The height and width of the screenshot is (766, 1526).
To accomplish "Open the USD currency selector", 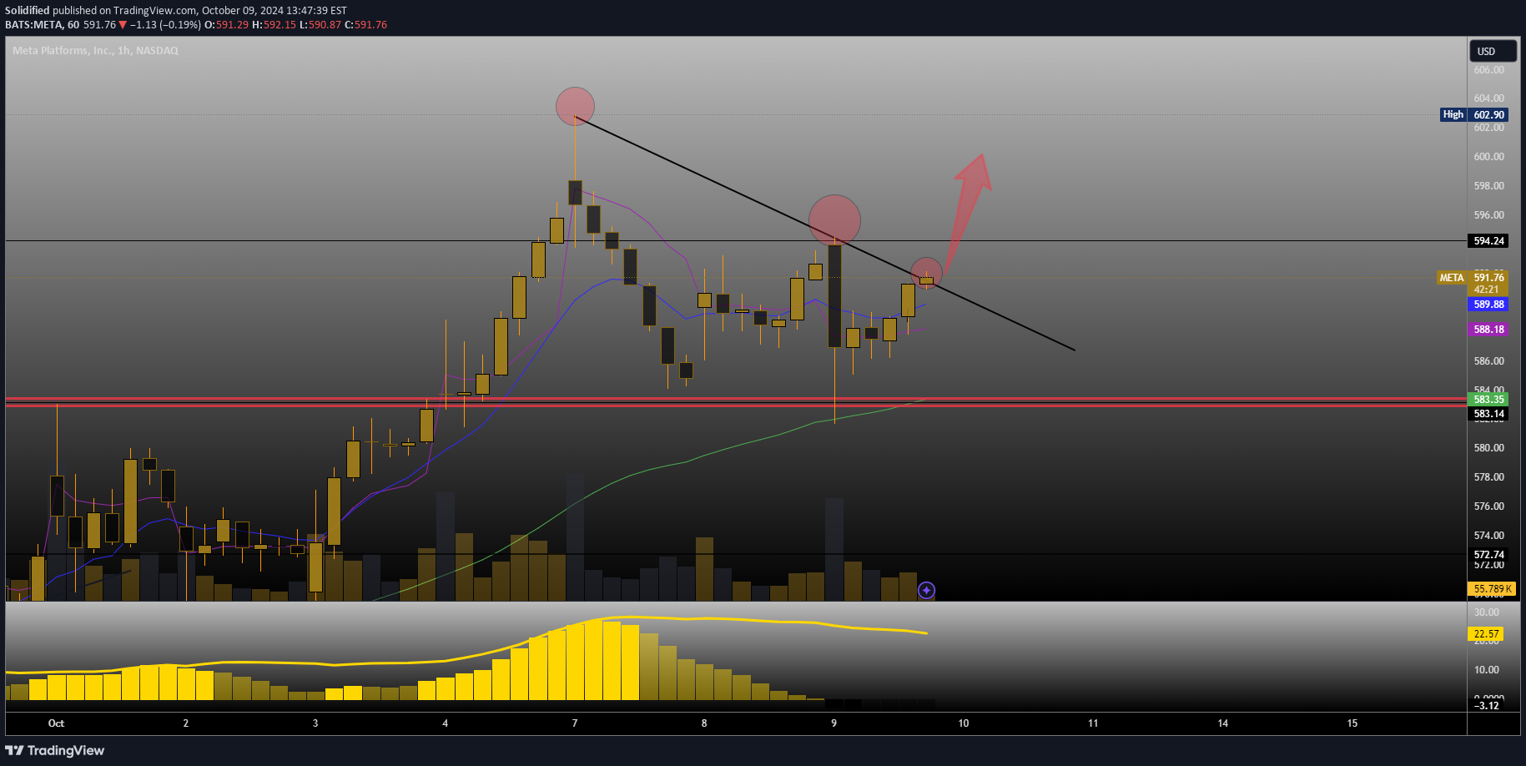I will click(x=1493, y=51).
